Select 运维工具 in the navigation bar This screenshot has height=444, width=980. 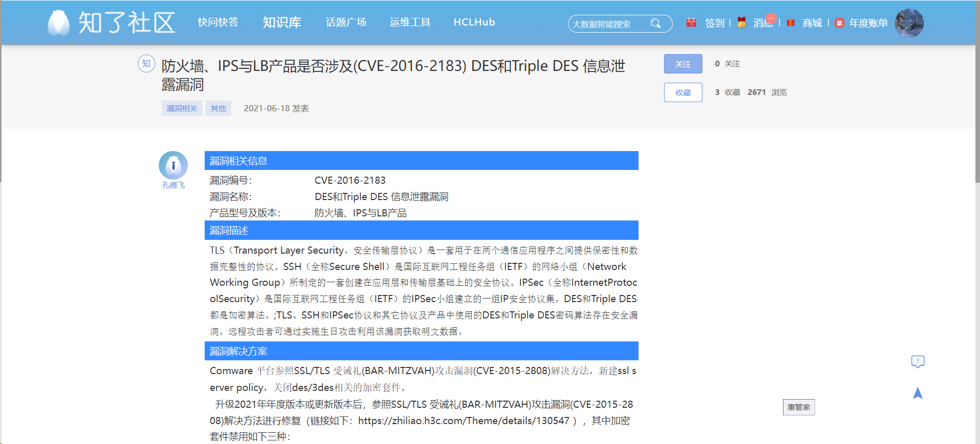[x=410, y=22]
